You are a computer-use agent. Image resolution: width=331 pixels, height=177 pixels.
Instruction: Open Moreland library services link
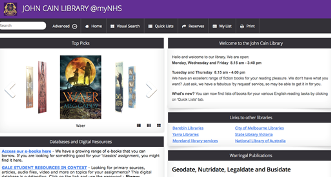tap(195, 141)
